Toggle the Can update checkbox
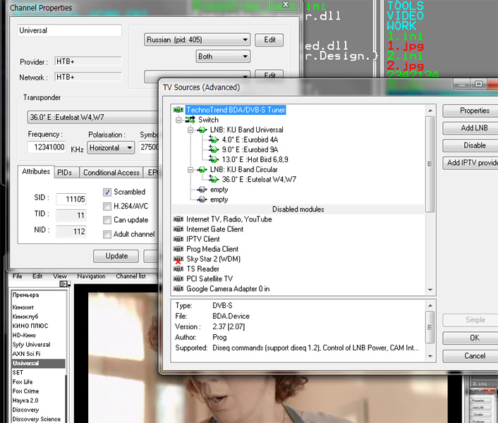Screen dimensions: 498x423 [x=107, y=220]
